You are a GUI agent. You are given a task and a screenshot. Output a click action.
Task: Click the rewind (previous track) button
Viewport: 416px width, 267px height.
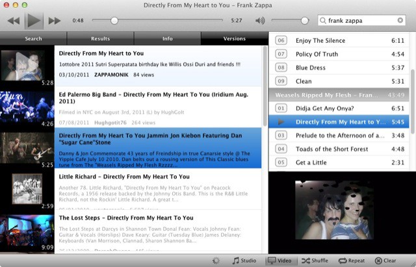pyautogui.click(x=14, y=21)
